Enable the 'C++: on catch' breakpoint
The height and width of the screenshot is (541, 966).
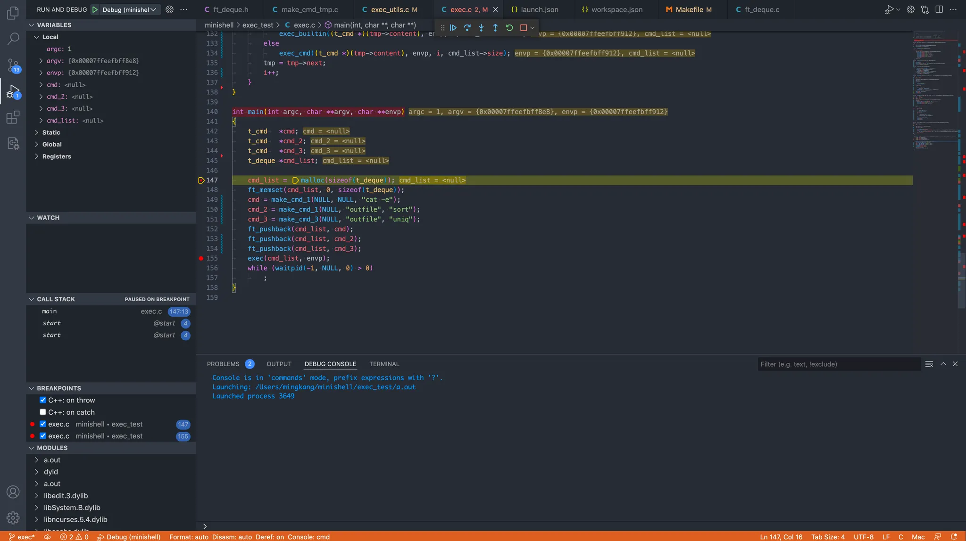(43, 412)
